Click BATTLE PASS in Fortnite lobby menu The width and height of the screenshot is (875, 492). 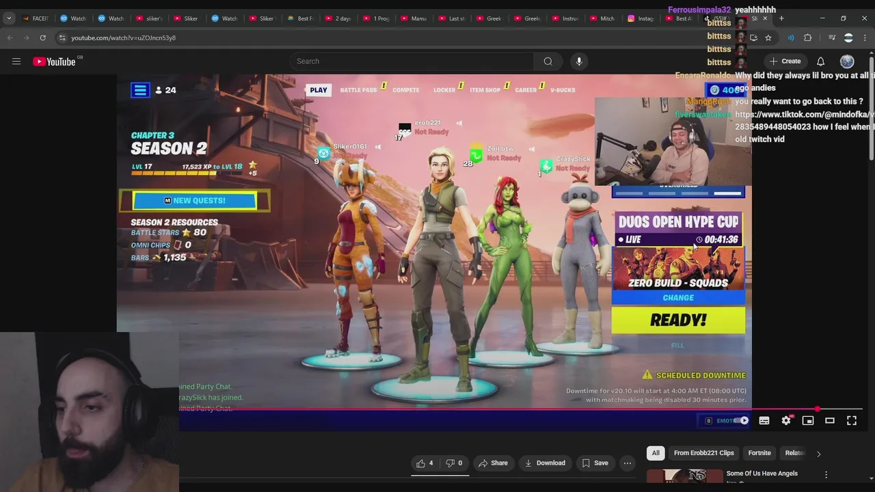click(x=358, y=90)
